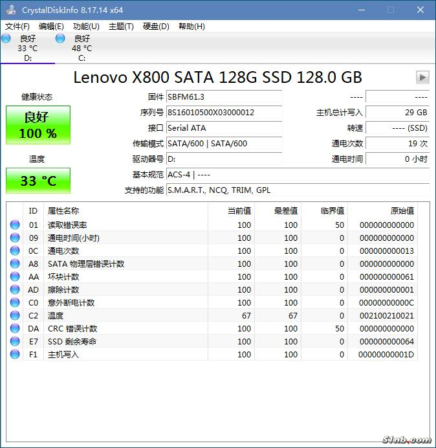Click the rotation speed value ---- (SSD)
Screen dimensions: 436x448
click(x=397, y=128)
